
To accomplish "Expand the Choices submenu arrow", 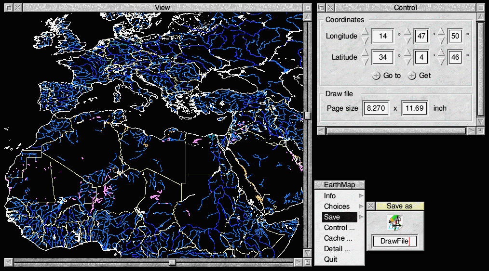I will (360, 206).
